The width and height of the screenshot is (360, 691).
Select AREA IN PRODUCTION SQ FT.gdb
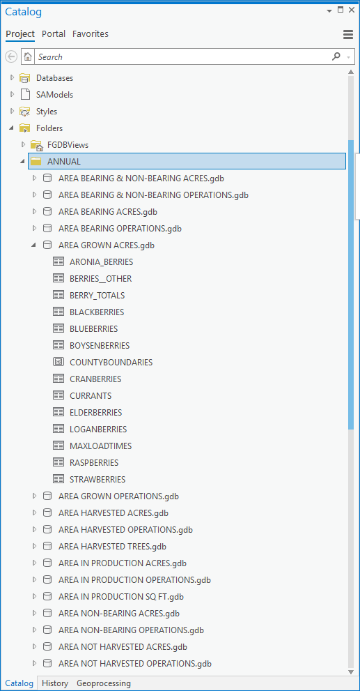(x=121, y=597)
